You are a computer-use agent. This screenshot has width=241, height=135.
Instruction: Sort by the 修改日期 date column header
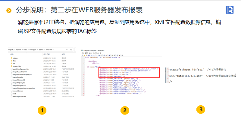pos(46,54)
